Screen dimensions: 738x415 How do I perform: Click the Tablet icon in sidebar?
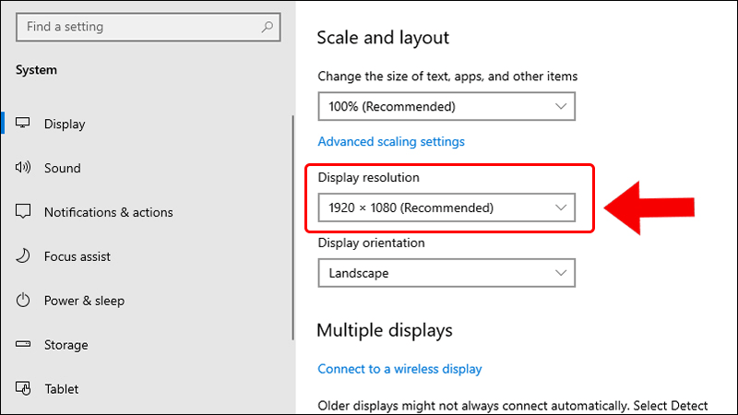pos(24,389)
